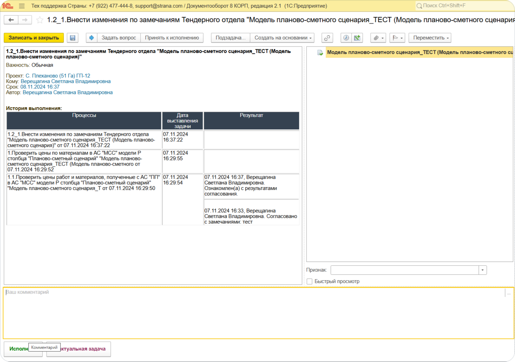The image size is (515, 362).
Task: Click date cell '07.11.2024 16:29:55'
Action: (x=182, y=161)
